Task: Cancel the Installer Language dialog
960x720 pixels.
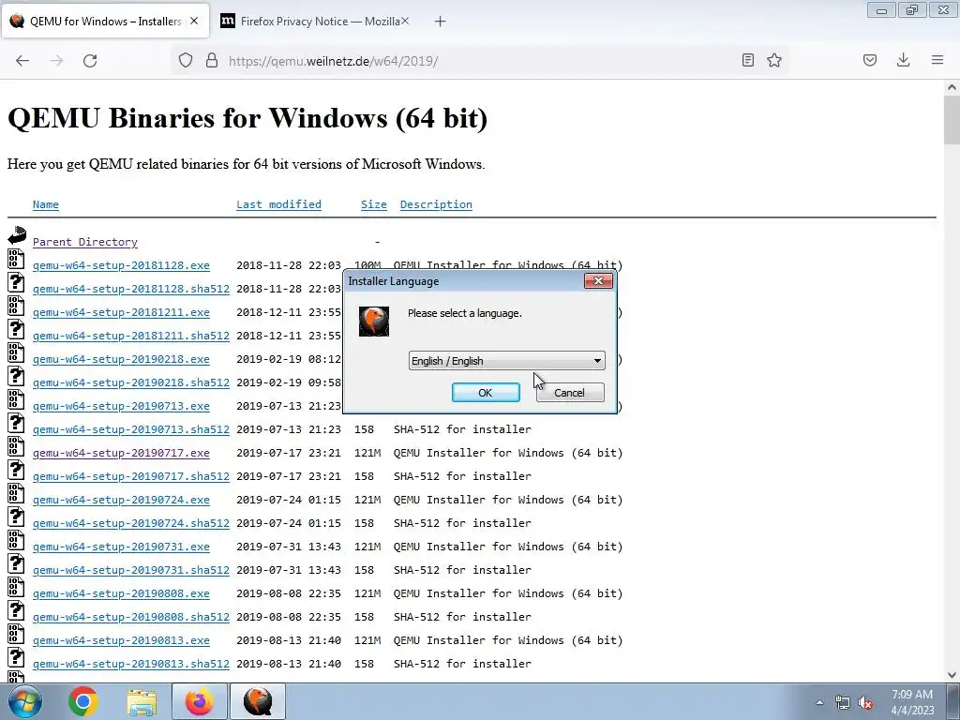Action: point(570,393)
